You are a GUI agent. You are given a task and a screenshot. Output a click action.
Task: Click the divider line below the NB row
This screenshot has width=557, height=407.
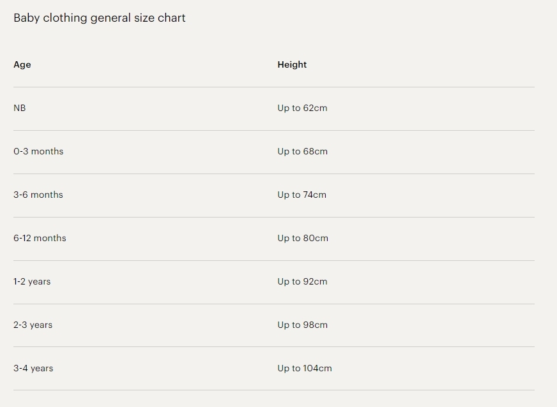[x=273, y=130]
